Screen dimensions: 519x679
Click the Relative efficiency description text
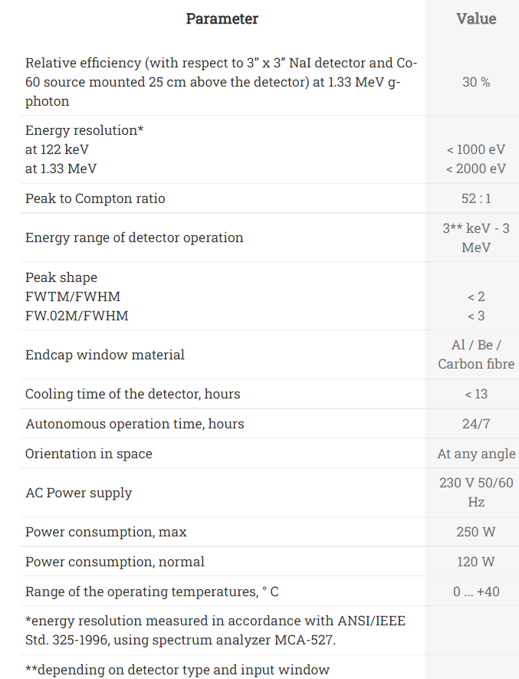[x=221, y=82]
